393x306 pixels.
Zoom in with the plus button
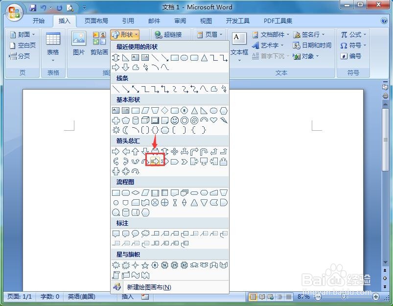[375, 297]
